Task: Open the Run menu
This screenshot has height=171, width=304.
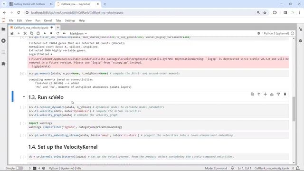Action: (38, 20)
